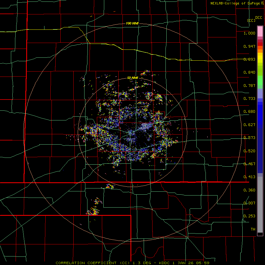Select the 0.680 scale label

249,112
